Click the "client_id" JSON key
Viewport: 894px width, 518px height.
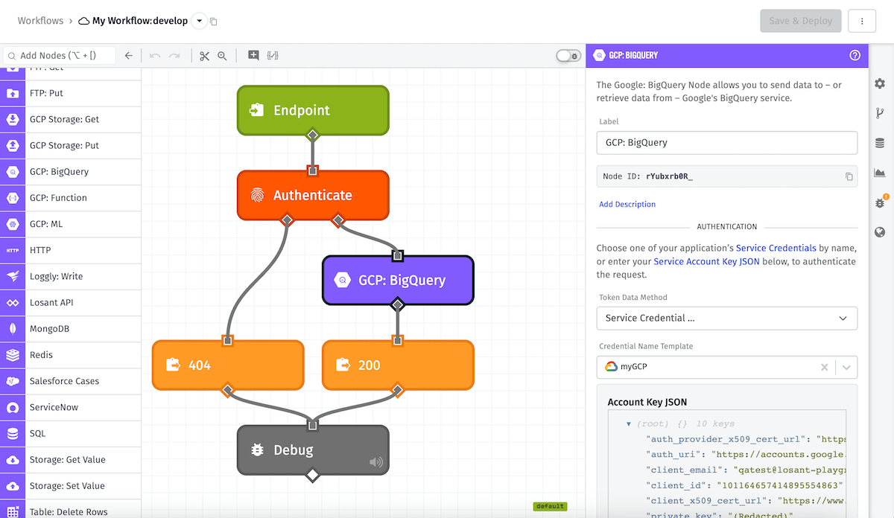tap(676, 485)
